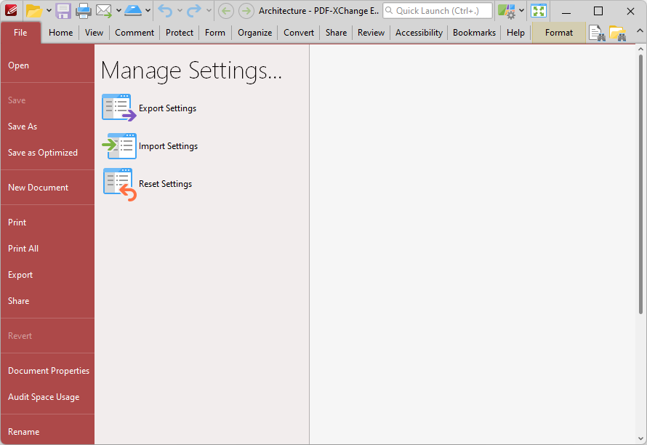Click the Undo arrow icon
This screenshot has width=647, height=445.
165,11
